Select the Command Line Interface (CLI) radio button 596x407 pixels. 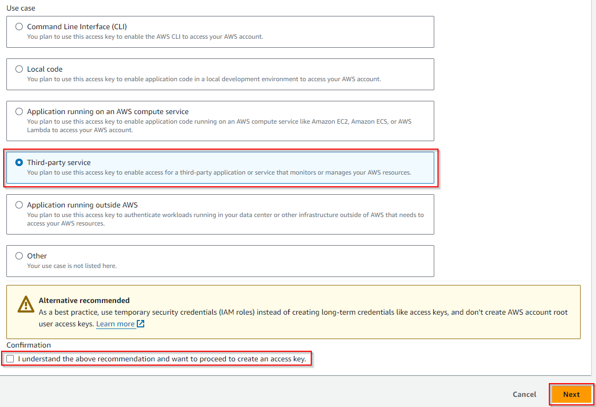20,27
